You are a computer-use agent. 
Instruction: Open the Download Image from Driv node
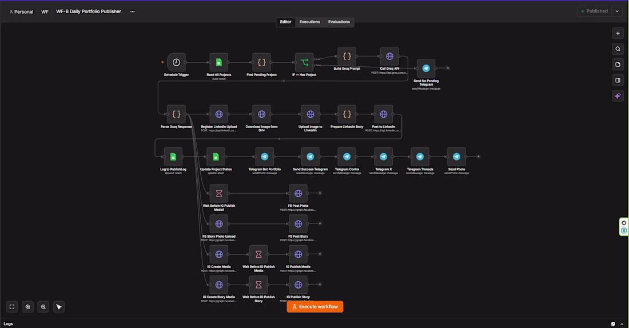coord(261,114)
